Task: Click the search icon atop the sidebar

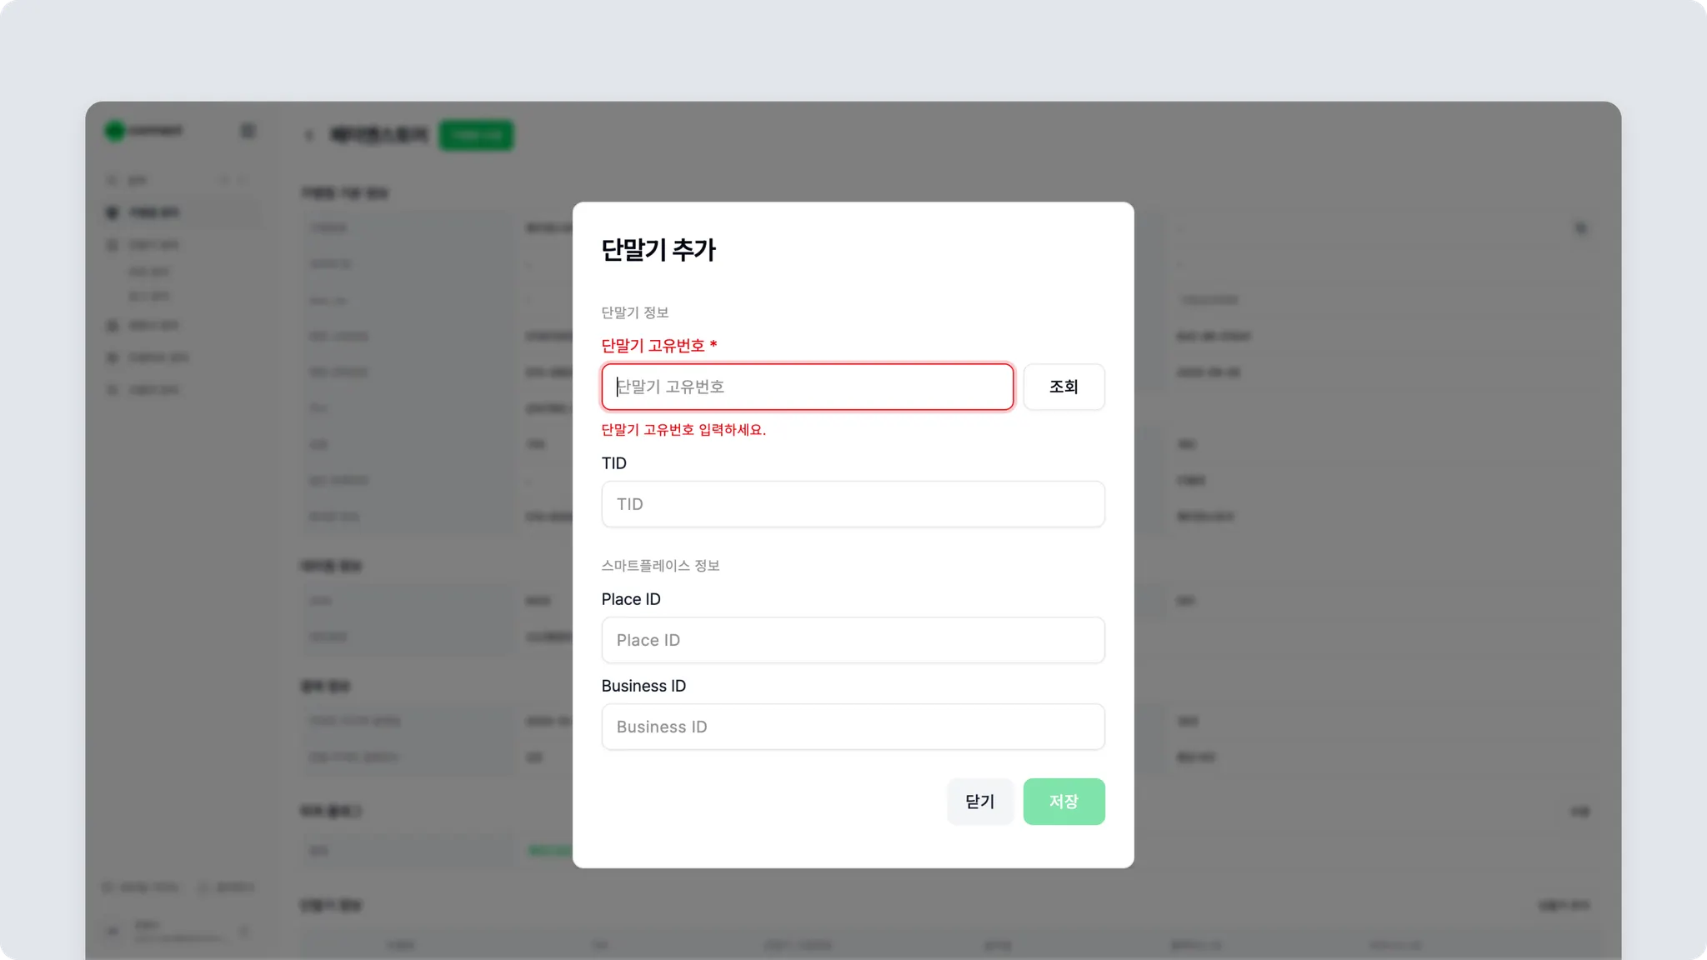Action: [x=113, y=180]
